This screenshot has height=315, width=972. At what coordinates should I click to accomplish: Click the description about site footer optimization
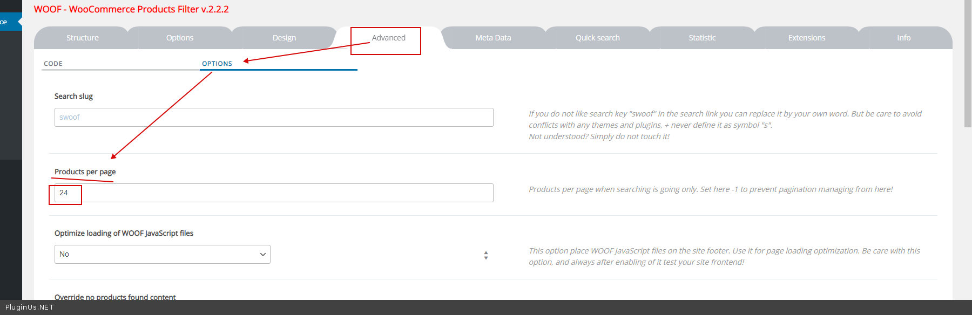pyautogui.click(x=724, y=256)
